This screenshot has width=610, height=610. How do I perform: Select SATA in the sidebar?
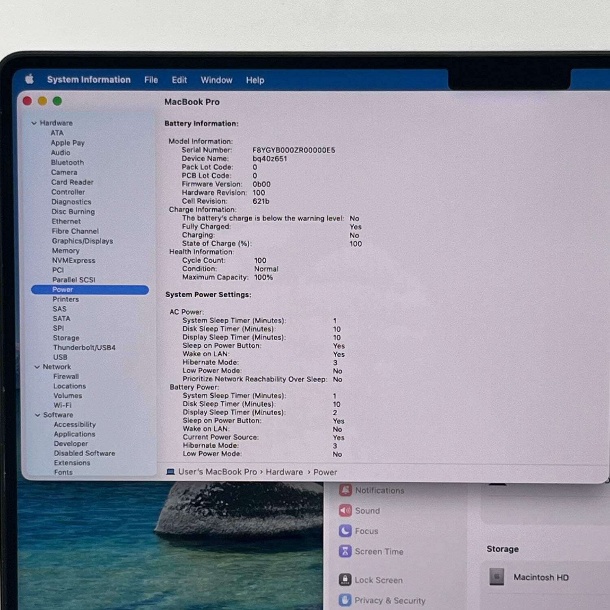[x=61, y=318]
